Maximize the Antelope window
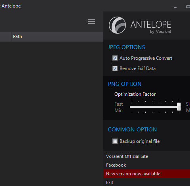The height and width of the screenshot is (186, 190). pyautogui.click(x=188, y=7)
